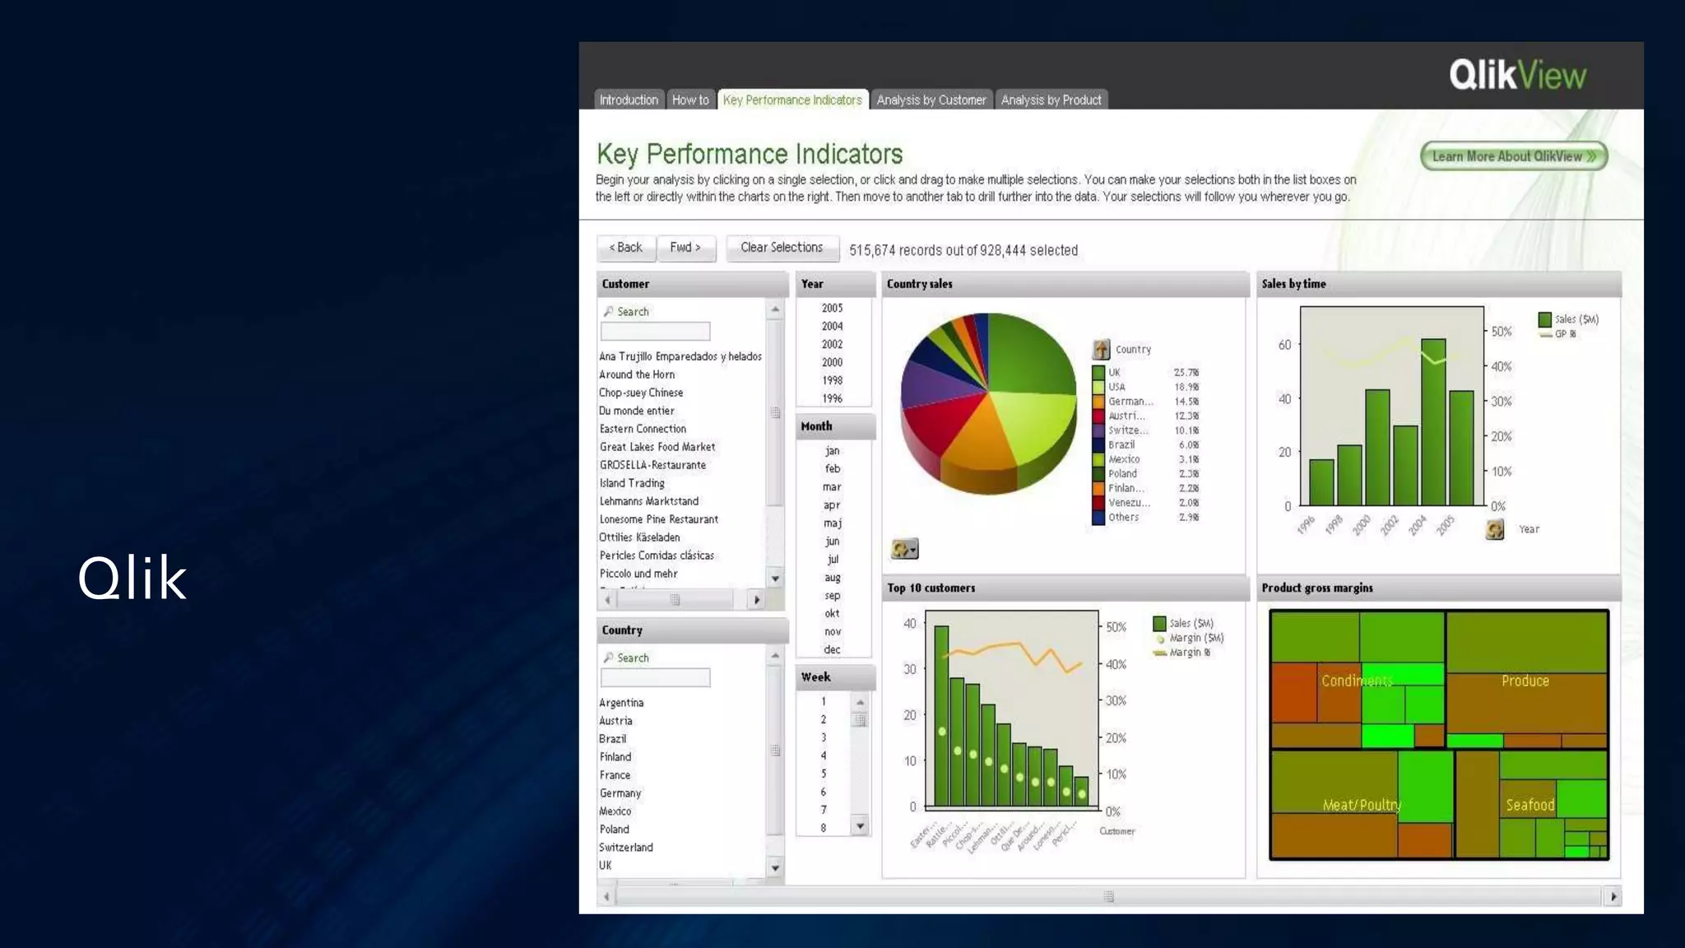Viewport: 1685px width, 948px height.
Task: Click Week list scroll-up arrow
Action: tap(860, 702)
